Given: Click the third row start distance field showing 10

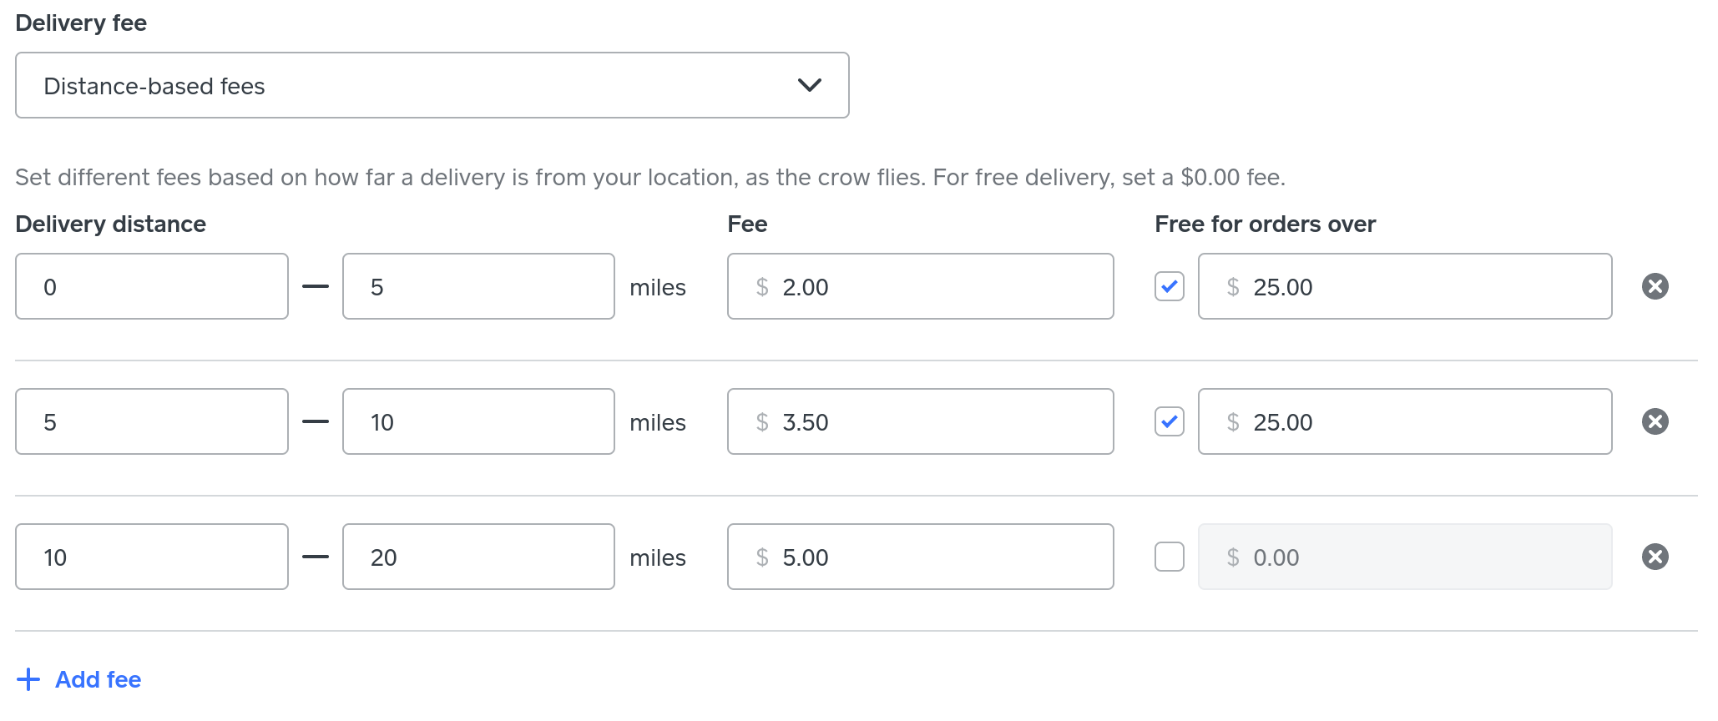Looking at the screenshot, I should pyautogui.click(x=152, y=557).
